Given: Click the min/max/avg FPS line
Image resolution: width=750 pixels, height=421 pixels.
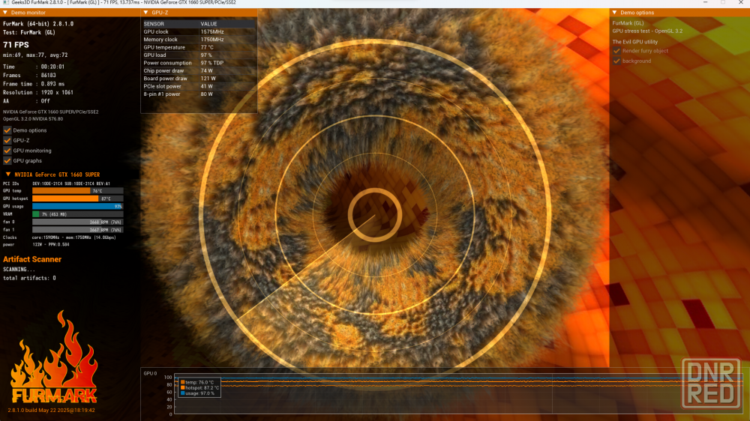Looking at the screenshot, I should click(35, 55).
